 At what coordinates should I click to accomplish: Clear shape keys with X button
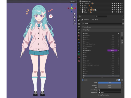point(122,80)
